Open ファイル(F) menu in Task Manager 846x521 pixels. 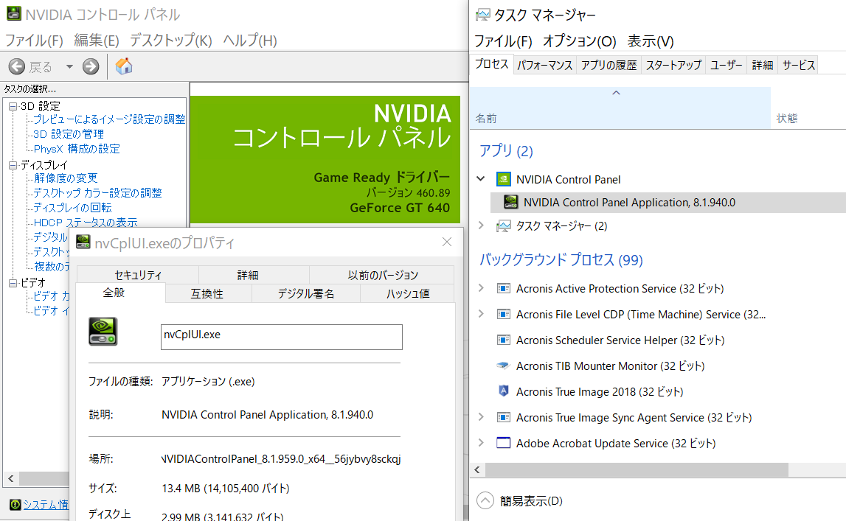point(503,41)
